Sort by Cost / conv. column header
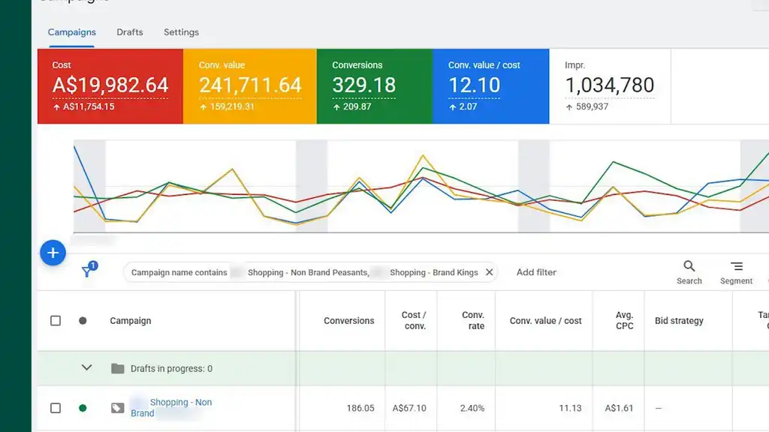769x432 pixels. (414, 320)
